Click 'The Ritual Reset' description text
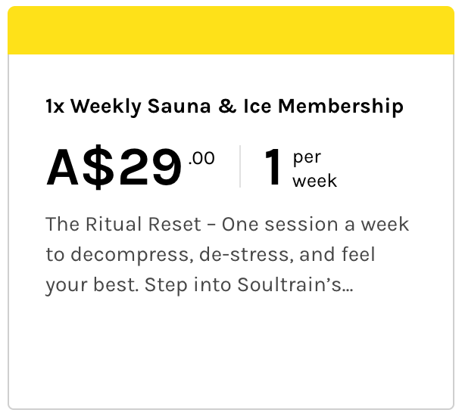This screenshot has width=462, height=419. [x=123, y=224]
